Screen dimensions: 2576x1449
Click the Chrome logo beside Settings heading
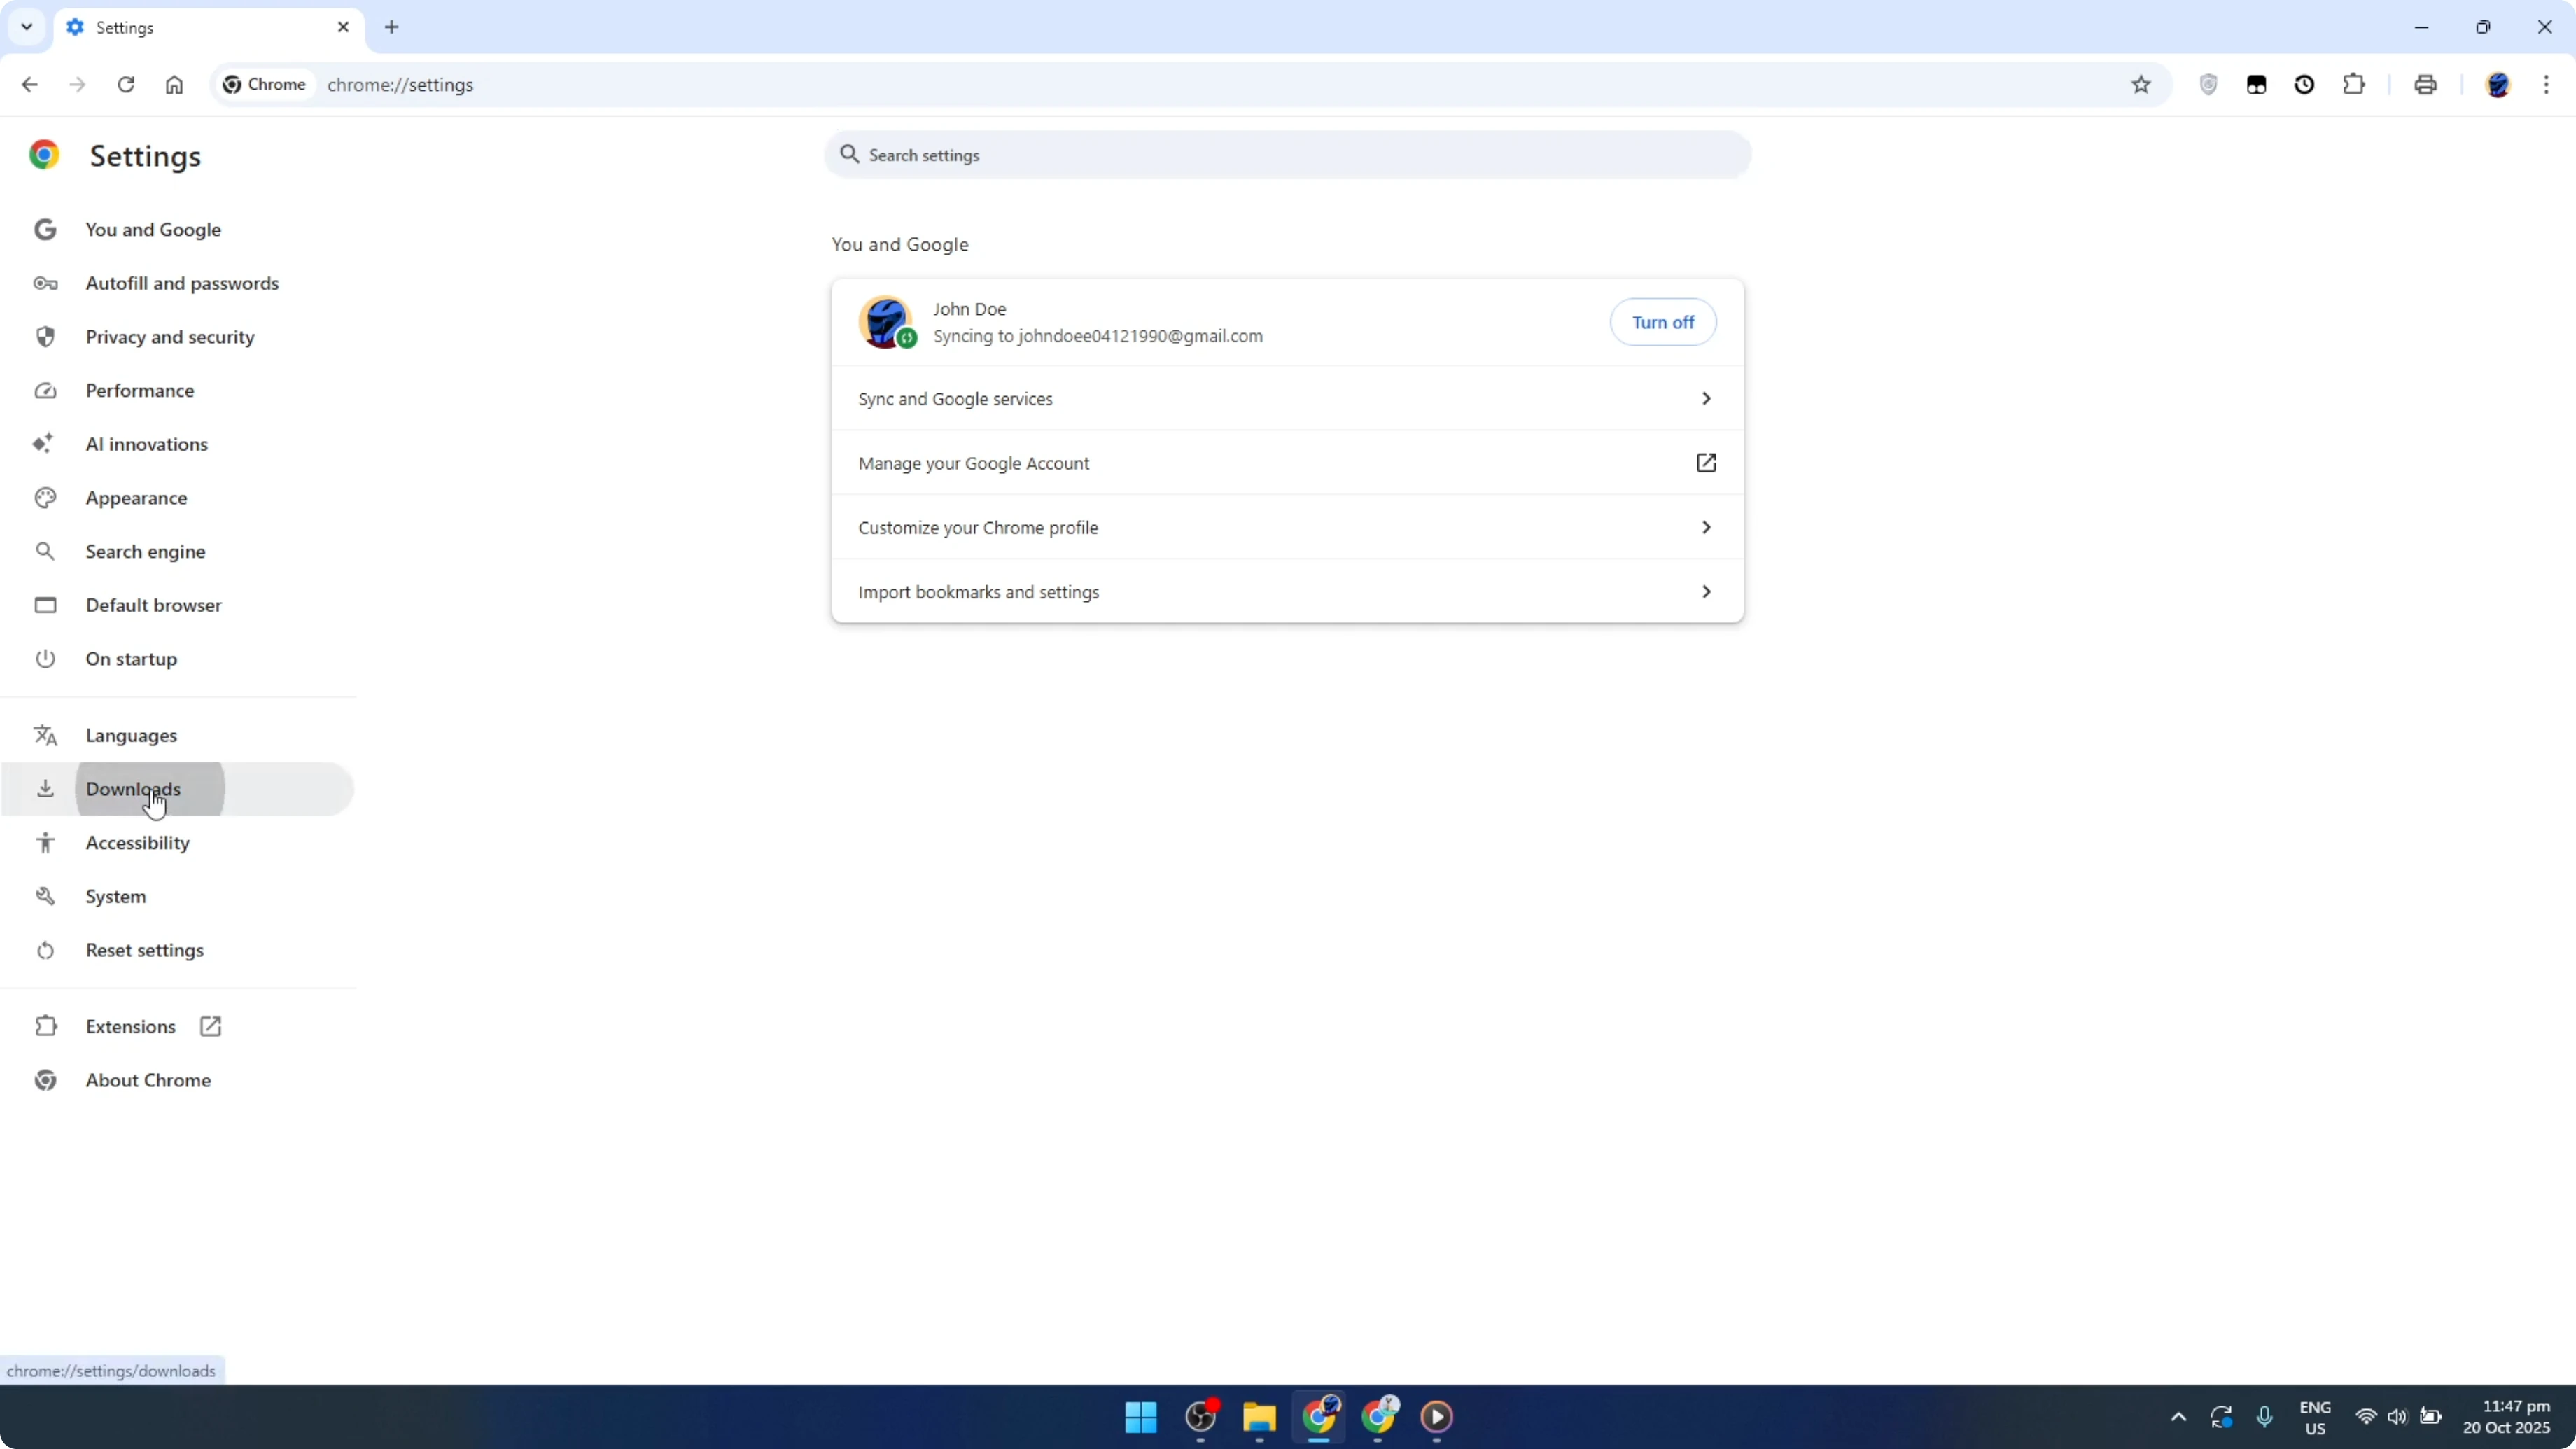(x=44, y=155)
